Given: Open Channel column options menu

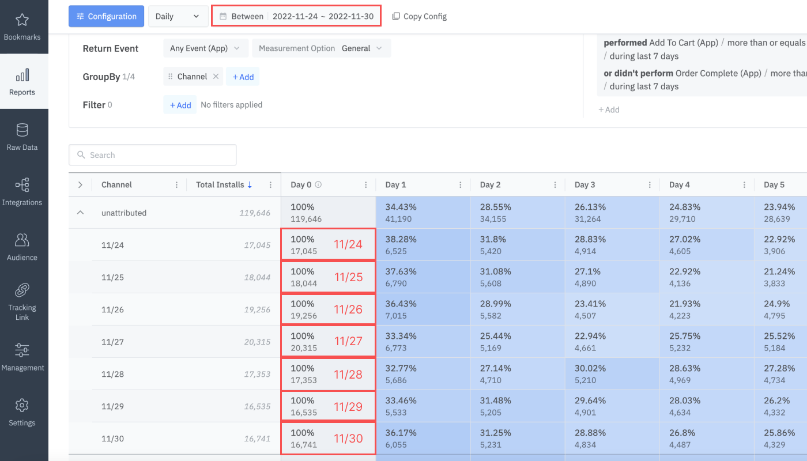Looking at the screenshot, I should coord(177,185).
